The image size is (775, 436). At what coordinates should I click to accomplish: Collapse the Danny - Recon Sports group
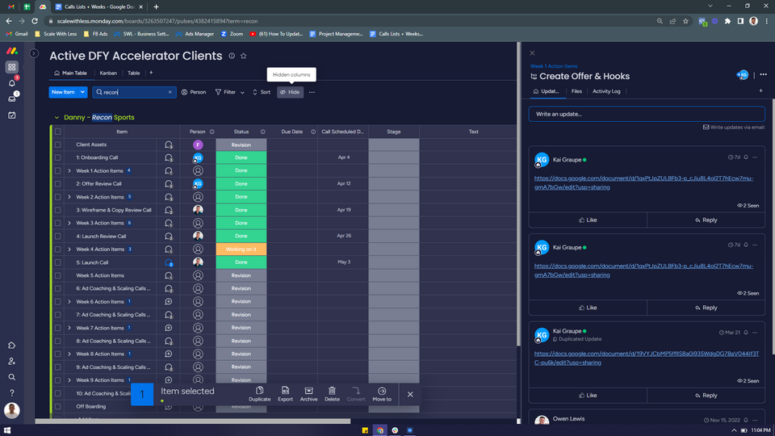(57, 118)
